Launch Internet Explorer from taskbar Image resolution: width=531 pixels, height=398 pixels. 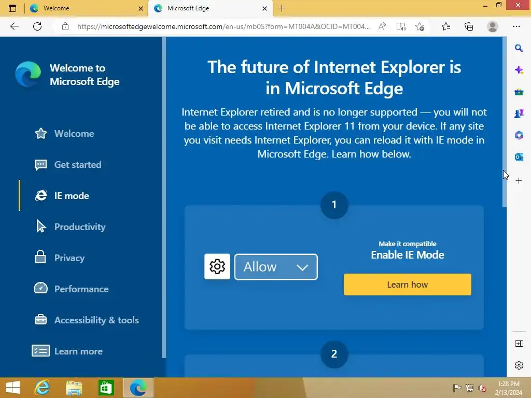point(43,388)
